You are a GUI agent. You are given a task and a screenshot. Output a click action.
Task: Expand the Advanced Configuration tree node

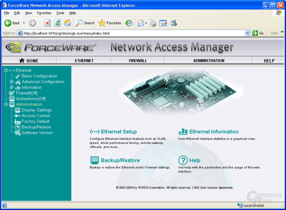pyautogui.click(x=12, y=82)
